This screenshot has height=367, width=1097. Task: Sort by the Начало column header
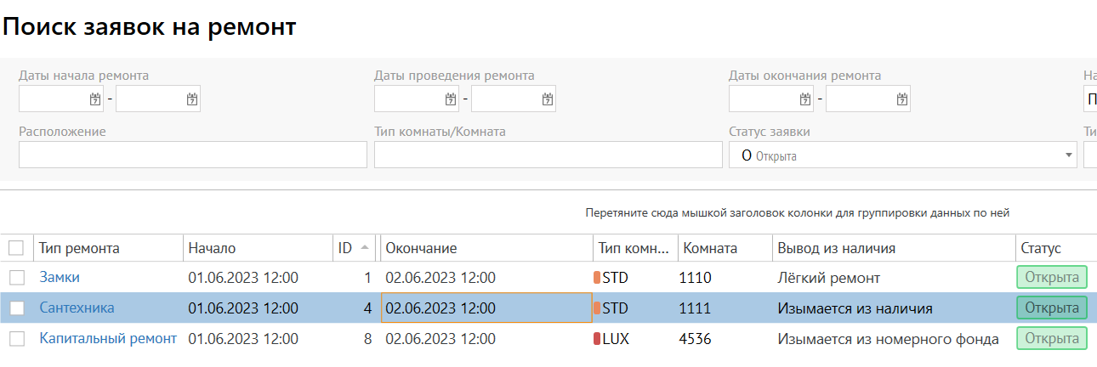click(x=212, y=248)
